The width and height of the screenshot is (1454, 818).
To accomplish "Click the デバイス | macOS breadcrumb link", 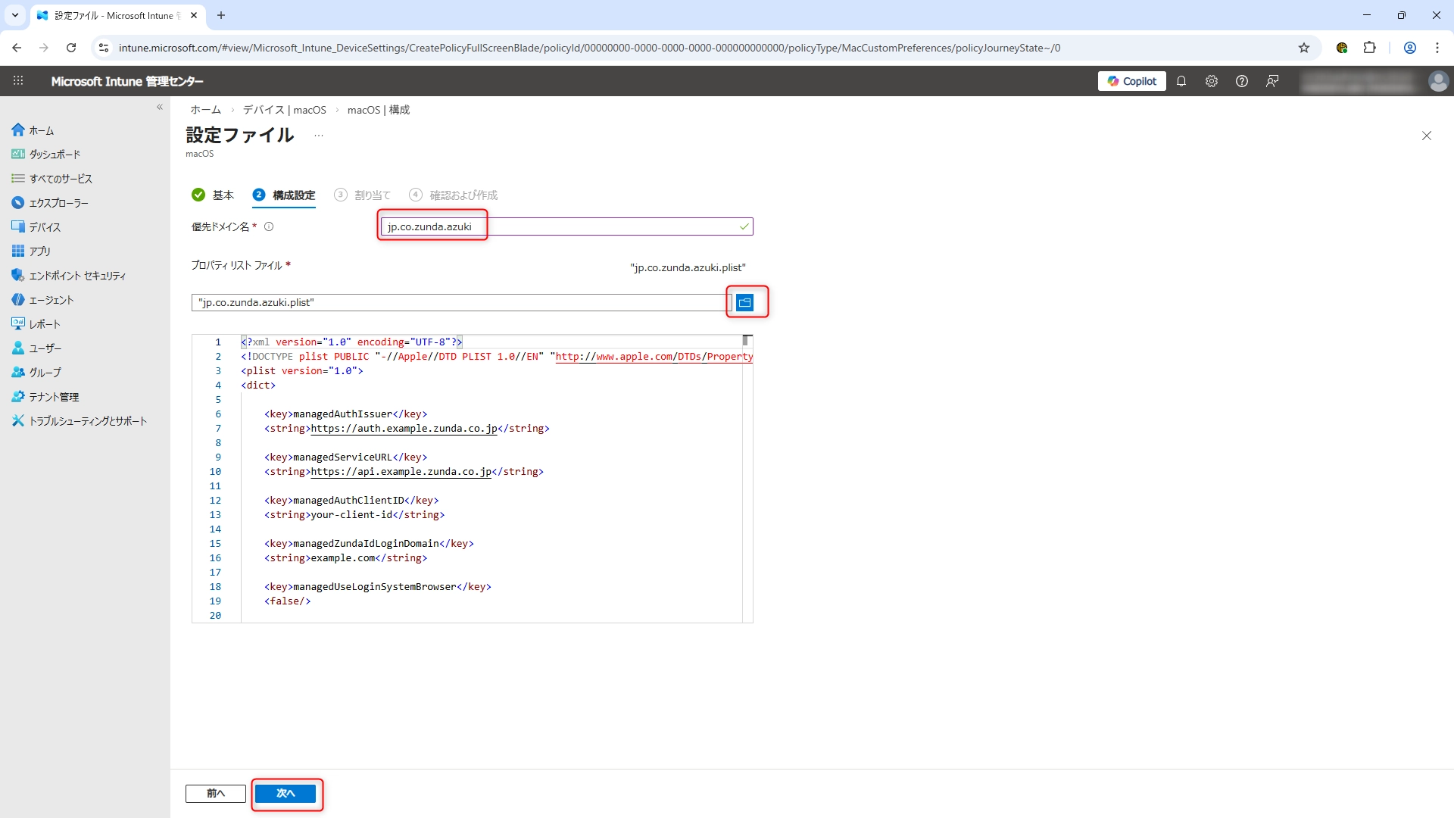I will click(x=284, y=110).
